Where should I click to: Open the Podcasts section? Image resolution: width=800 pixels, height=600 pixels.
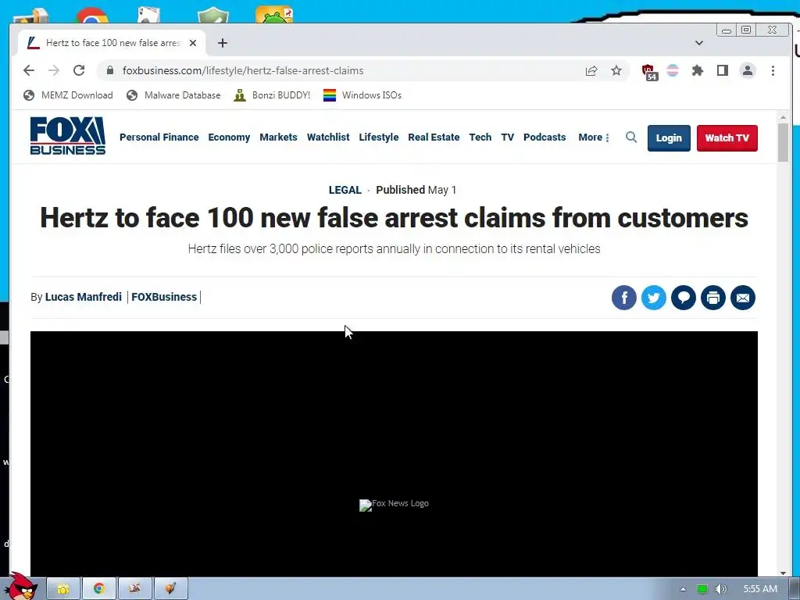(x=545, y=137)
